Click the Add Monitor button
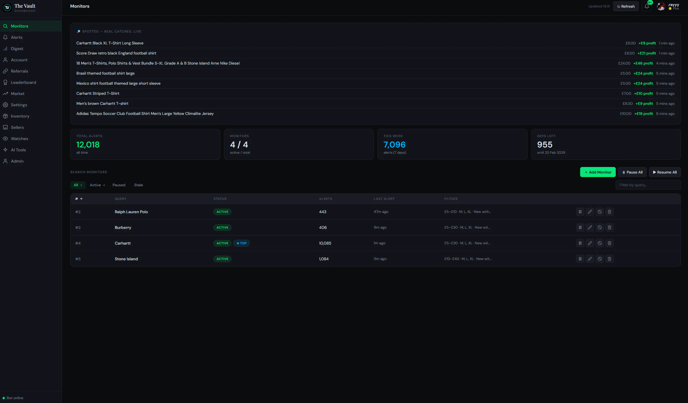The height and width of the screenshot is (403, 688). tap(598, 172)
